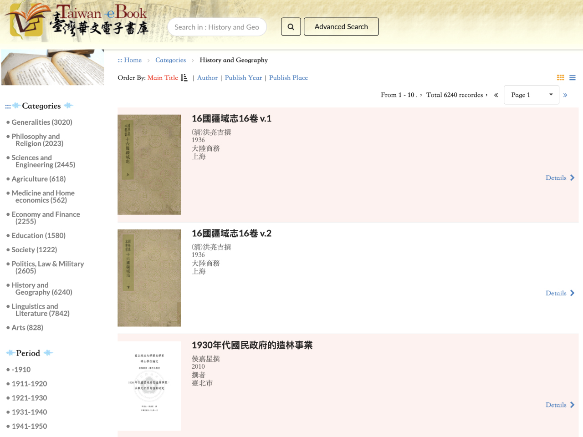Open Philosophy and Religion category
This screenshot has height=437, width=583.
click(x=37, y=140)
